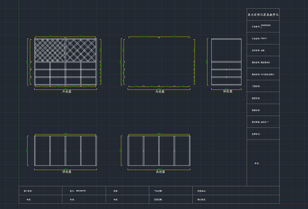Click the 客户名称 customer name field

point(28,191)
